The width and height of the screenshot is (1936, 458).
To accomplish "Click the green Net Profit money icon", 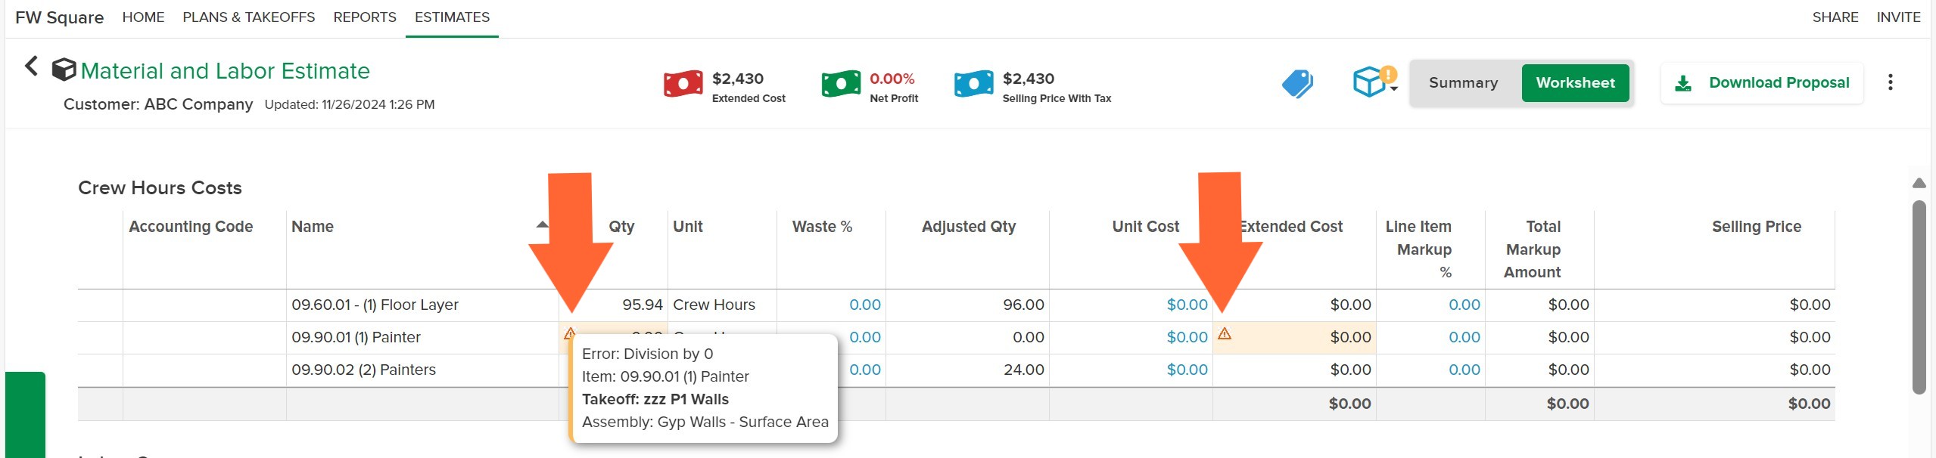I will 841,84.
